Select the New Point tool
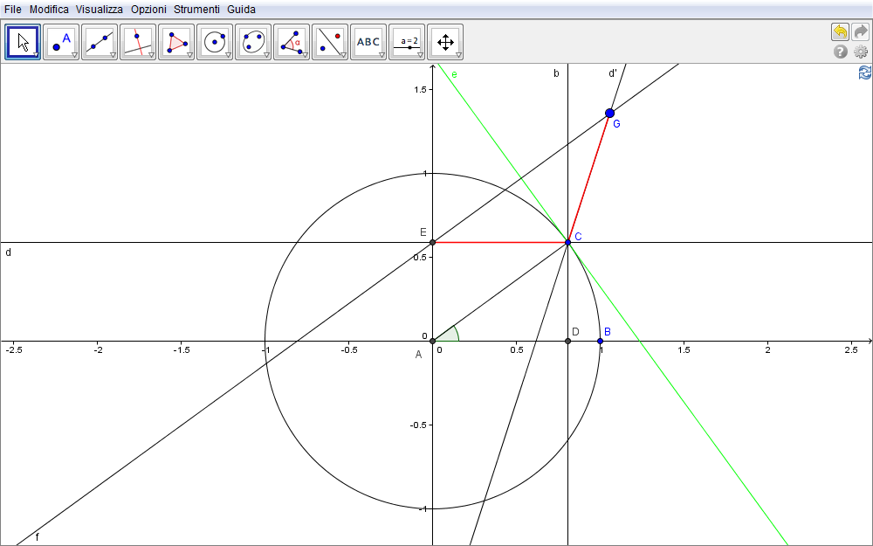This screenshot has width=873, height=546. tap(61, 41)
